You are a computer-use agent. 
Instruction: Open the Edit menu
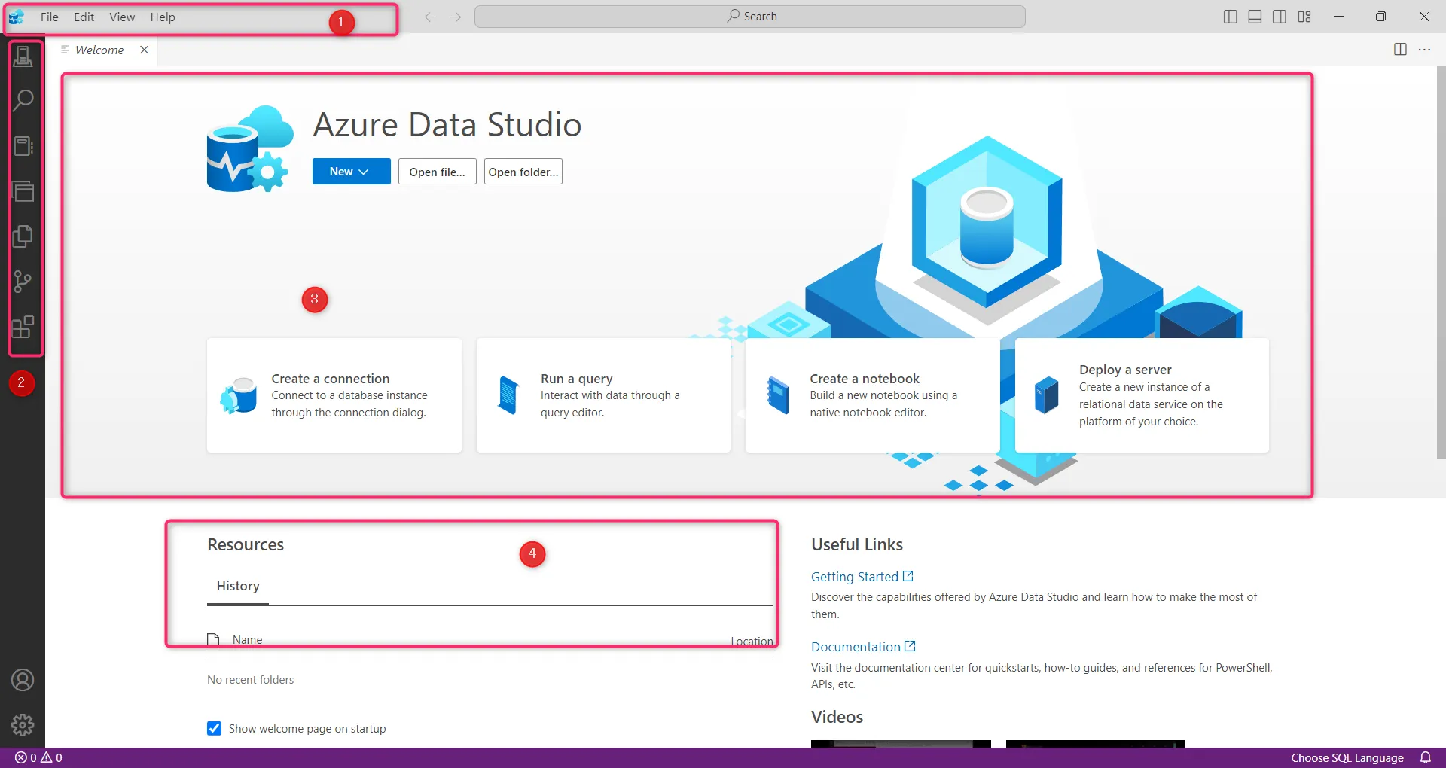pyautogui.click(x=84, y=17)
